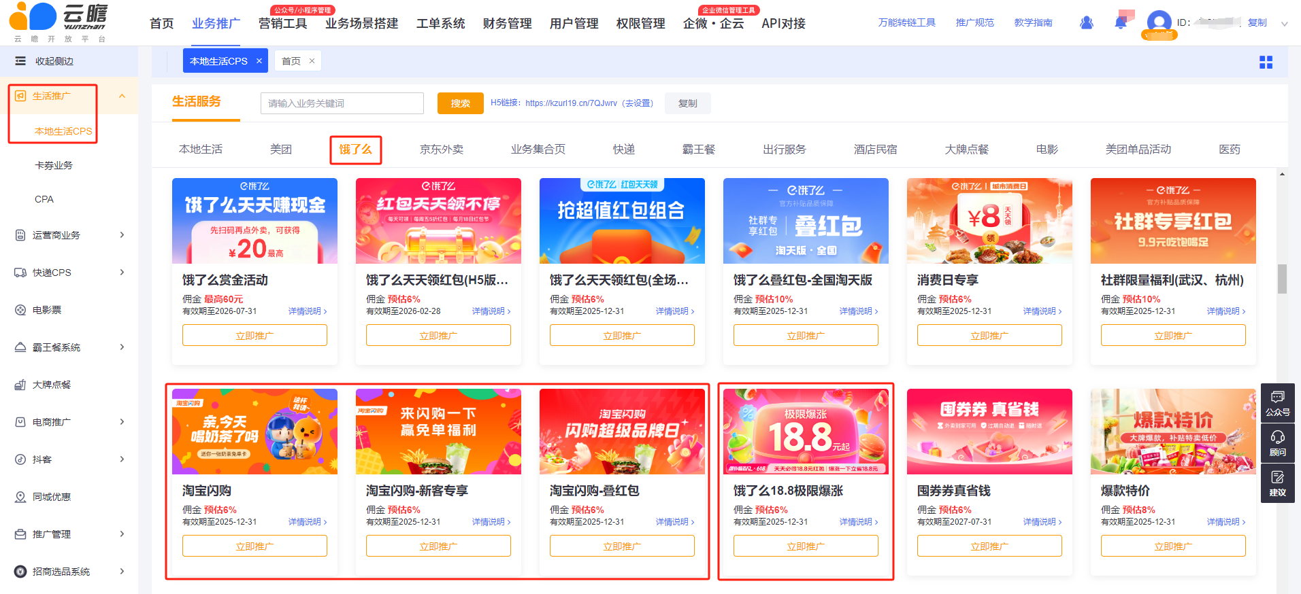This screenshot has width=1301, height=594.
Task: Click the 快递CPS truck icon
Action: coord(20,273)
